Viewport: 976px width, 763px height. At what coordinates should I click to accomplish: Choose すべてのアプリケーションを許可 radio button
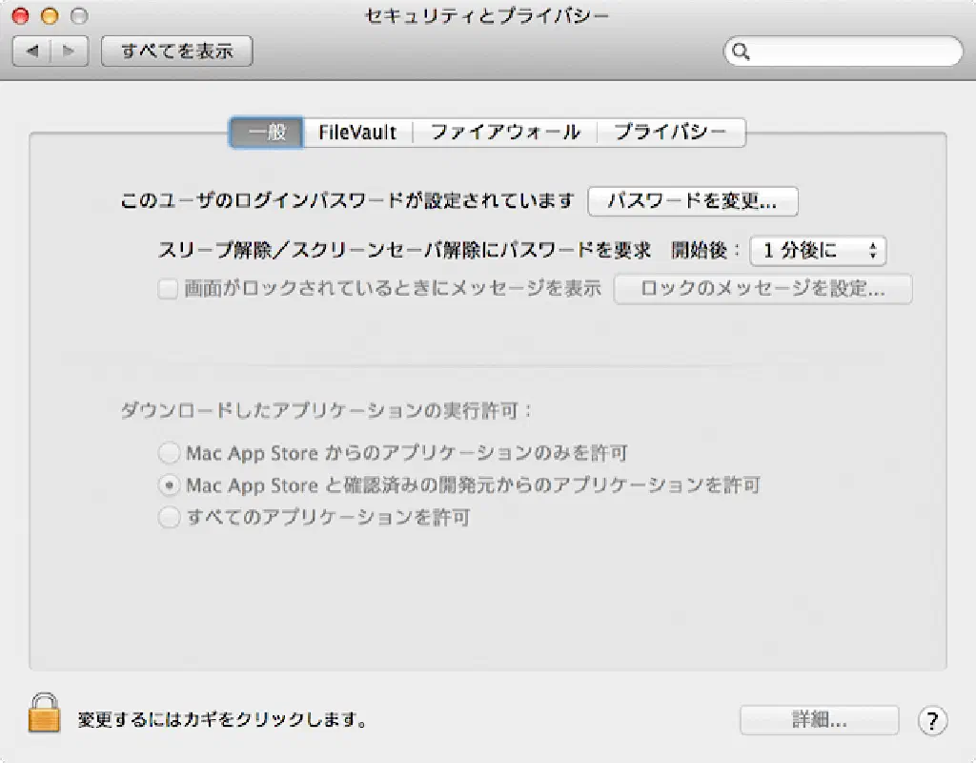click(169, 518)
